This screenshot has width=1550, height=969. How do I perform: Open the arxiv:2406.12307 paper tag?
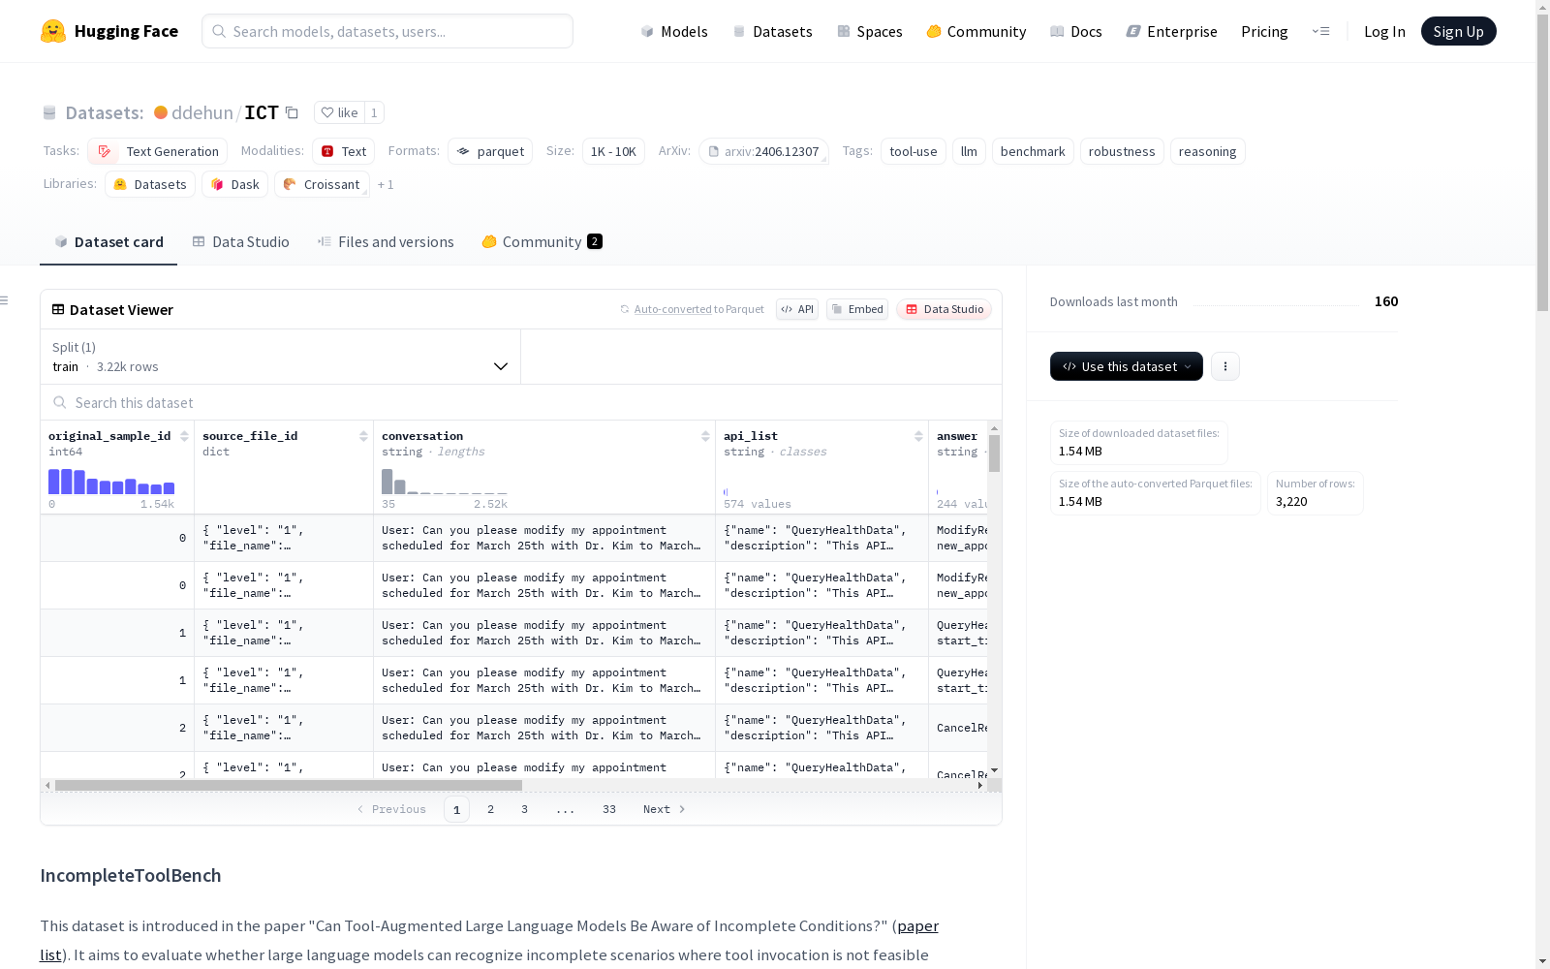click(763, 151)
